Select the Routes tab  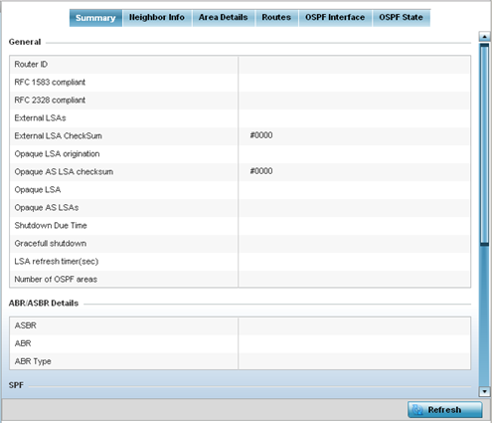pos(276,17)
